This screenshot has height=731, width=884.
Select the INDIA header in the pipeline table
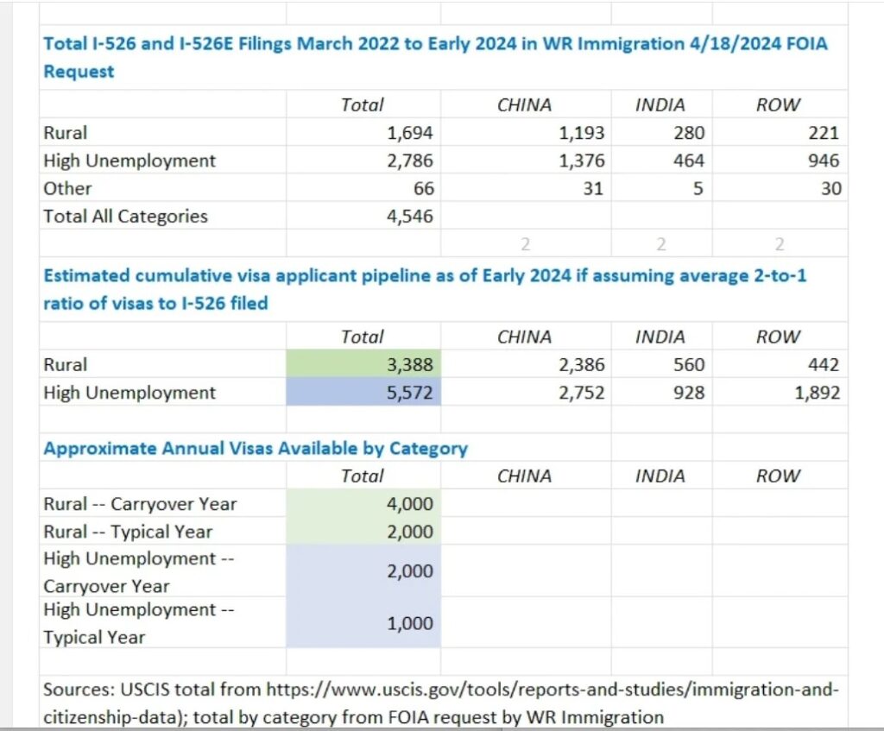click(x=660, y=337)
